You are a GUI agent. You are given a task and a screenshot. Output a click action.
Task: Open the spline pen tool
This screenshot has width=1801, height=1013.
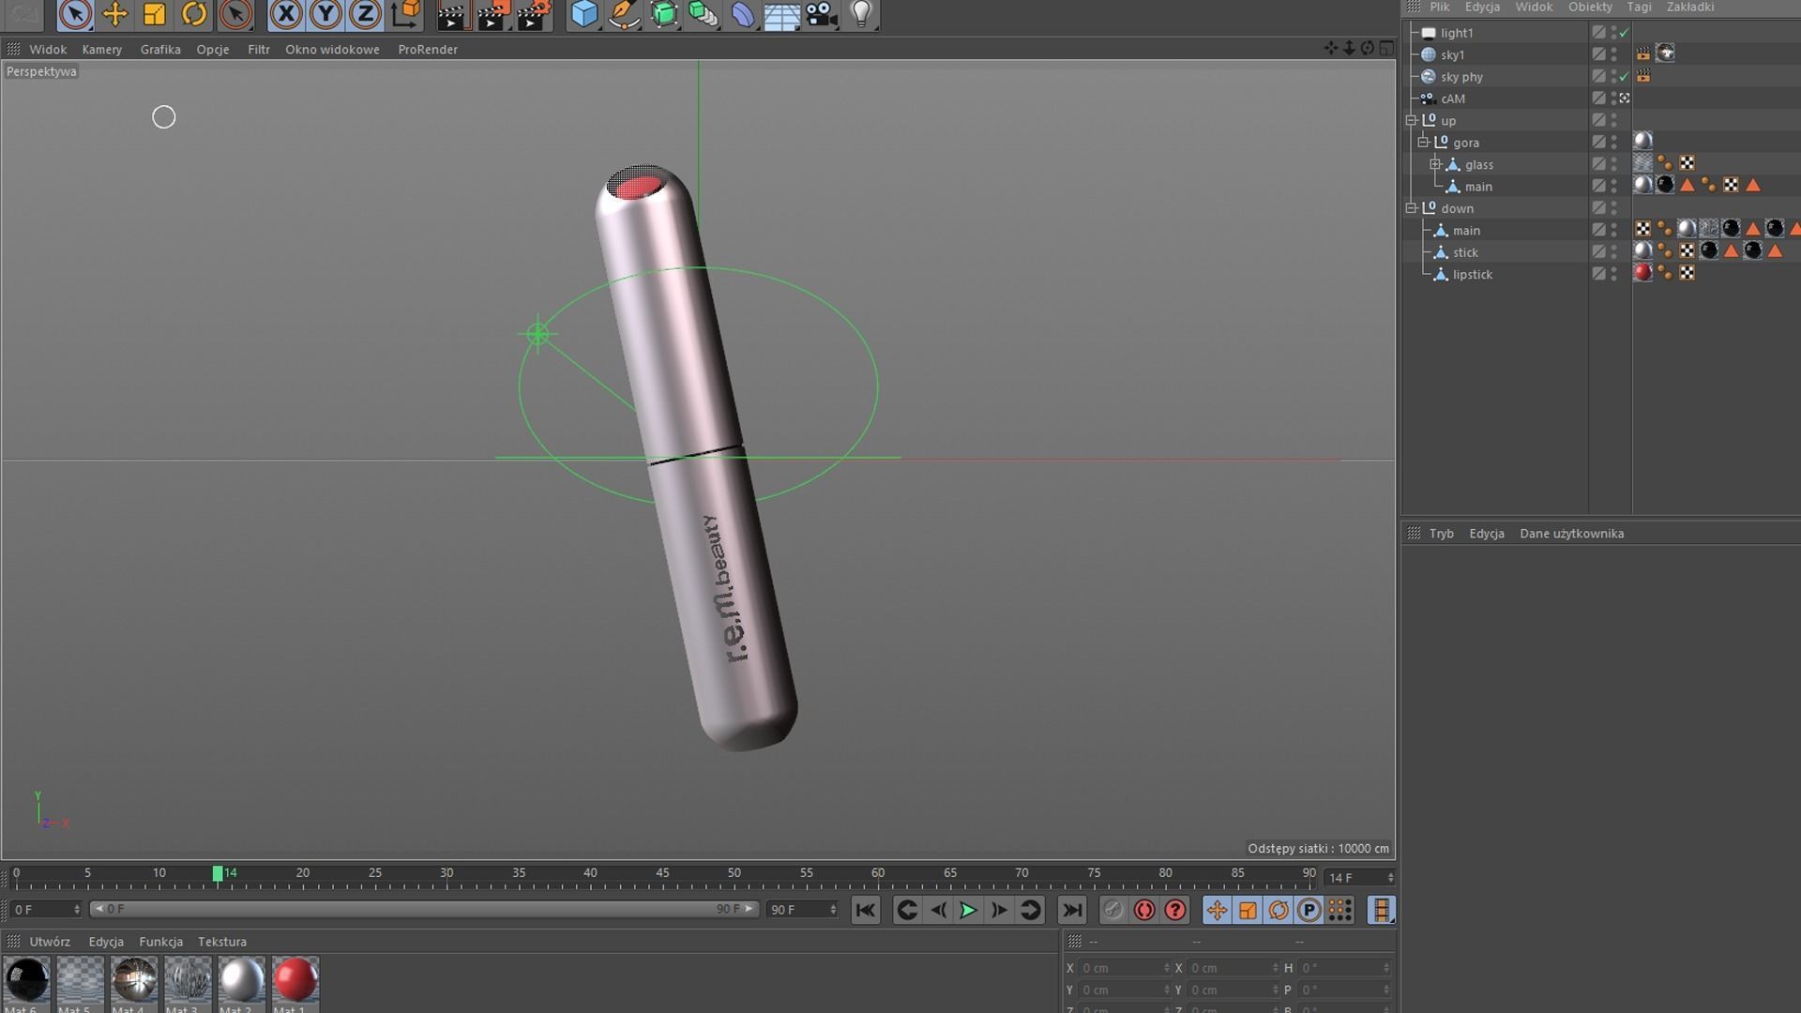pyautogui.click(x=624, y=14)
